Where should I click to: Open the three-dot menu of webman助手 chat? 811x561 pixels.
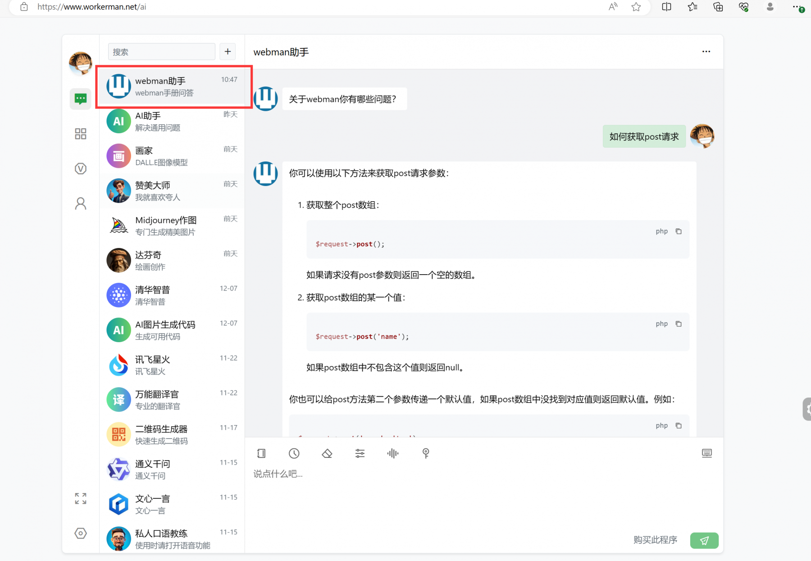point(706,52)
